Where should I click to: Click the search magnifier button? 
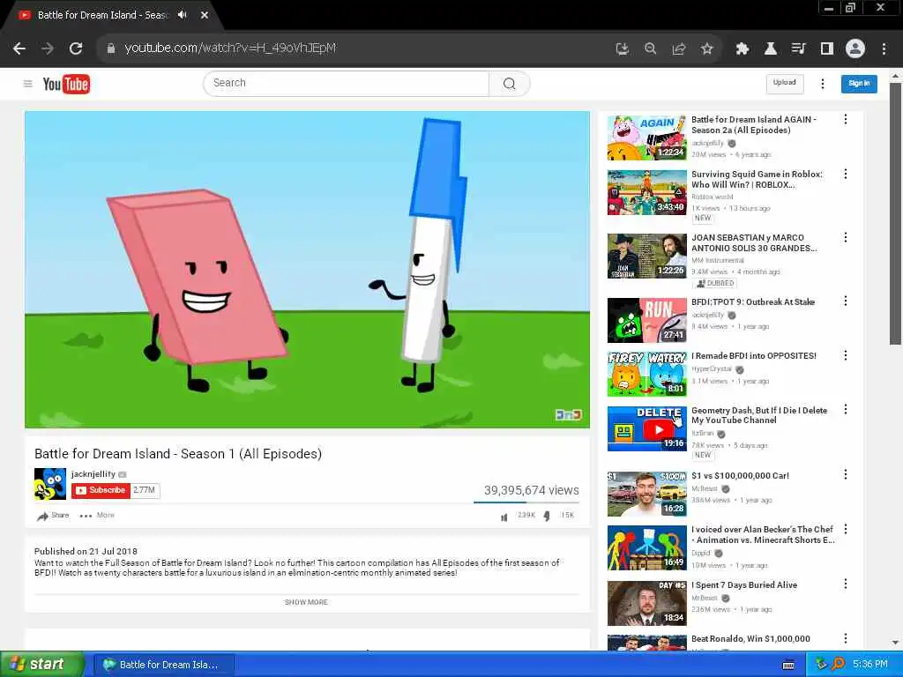[509, 84]
